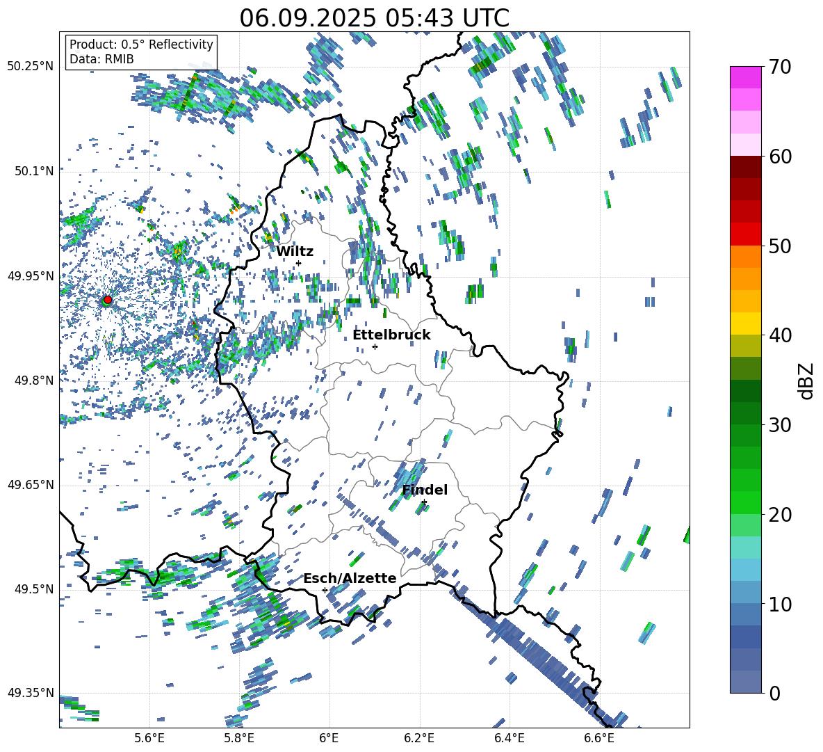Click the olive colorbar segment below 40 dBZ
Viewport: 823px width, 752px height.
coord(745,346)
